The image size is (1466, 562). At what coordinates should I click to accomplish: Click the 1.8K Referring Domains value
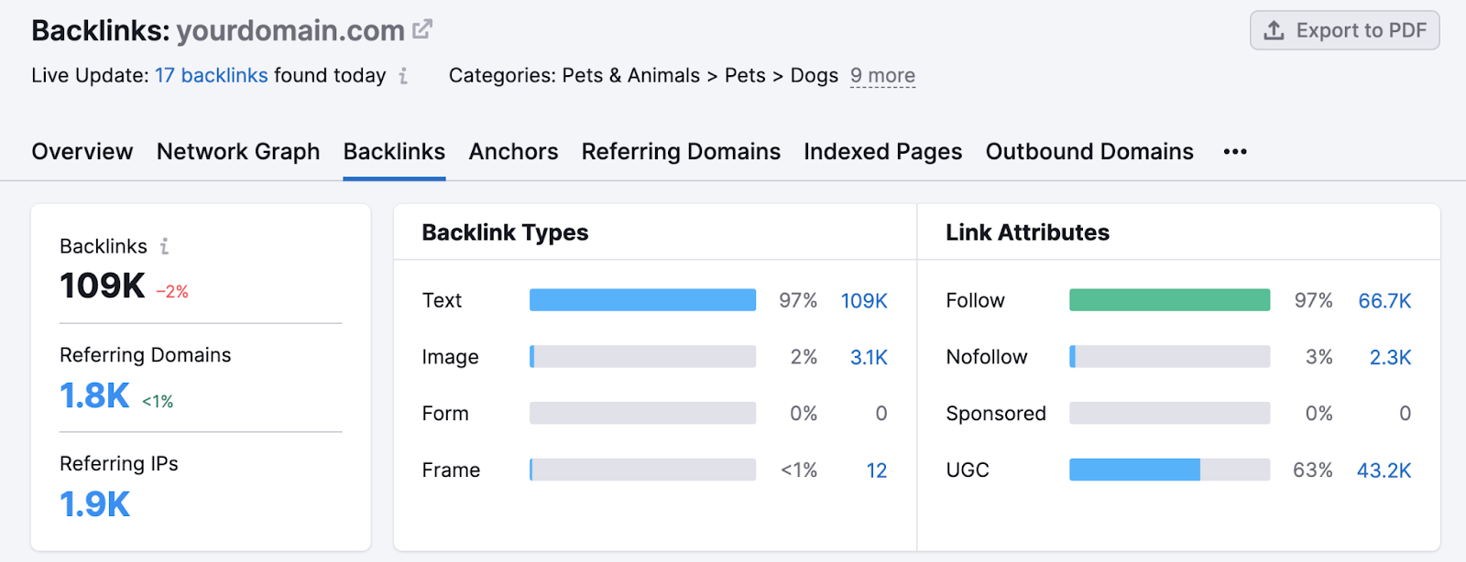click(94, 396)
